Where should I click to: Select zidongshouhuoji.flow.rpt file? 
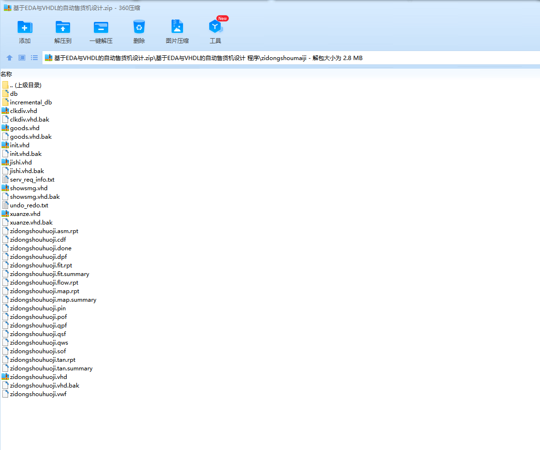(x=41, y=283)
